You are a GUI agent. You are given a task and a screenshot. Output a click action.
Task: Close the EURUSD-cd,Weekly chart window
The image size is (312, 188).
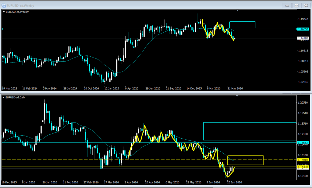tap(306, 5)
